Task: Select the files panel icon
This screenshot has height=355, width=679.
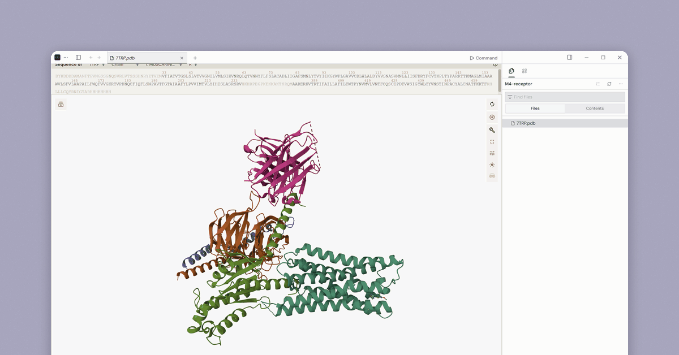Action: tap(512, 71)
